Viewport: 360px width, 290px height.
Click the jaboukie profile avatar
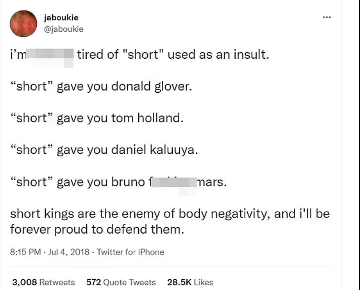click(x=24, y=24)
